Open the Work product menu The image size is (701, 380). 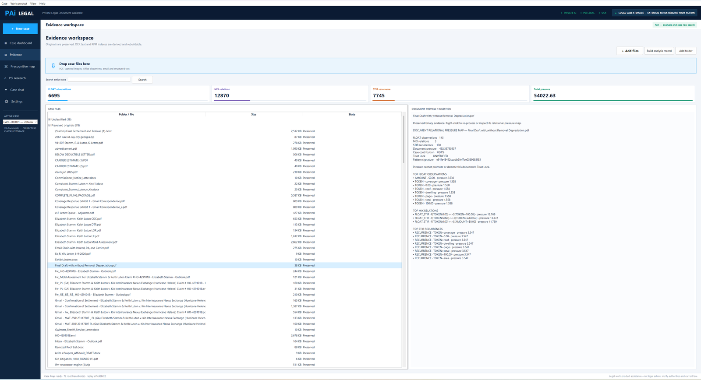(x=19, y=4)
